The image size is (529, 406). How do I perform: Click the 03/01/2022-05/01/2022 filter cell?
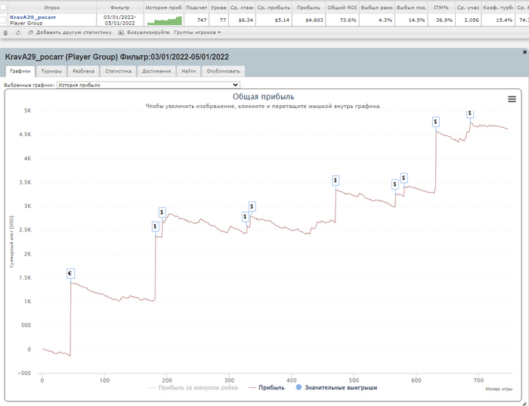pyautogui.click(x=119, y=20)
